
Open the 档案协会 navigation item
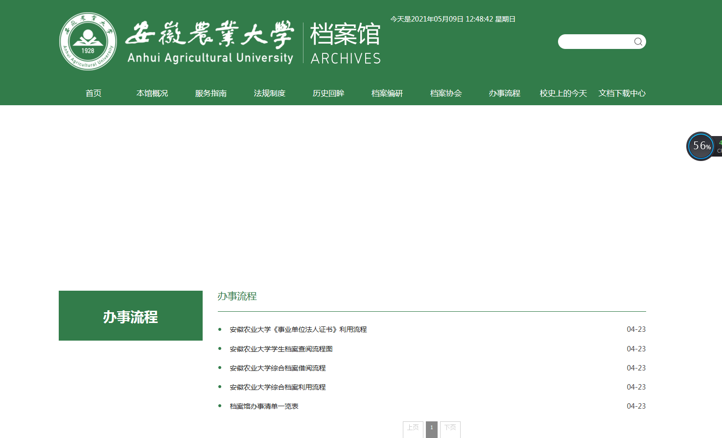pyautogui.click(x=446, y=93)
